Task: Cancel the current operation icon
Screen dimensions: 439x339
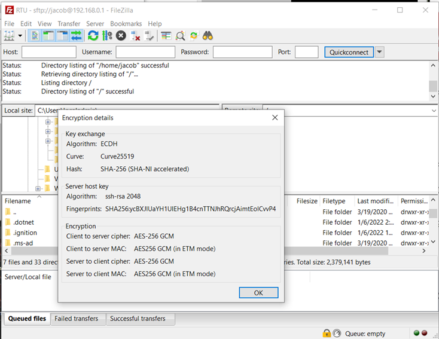Action: click(121, 36)
